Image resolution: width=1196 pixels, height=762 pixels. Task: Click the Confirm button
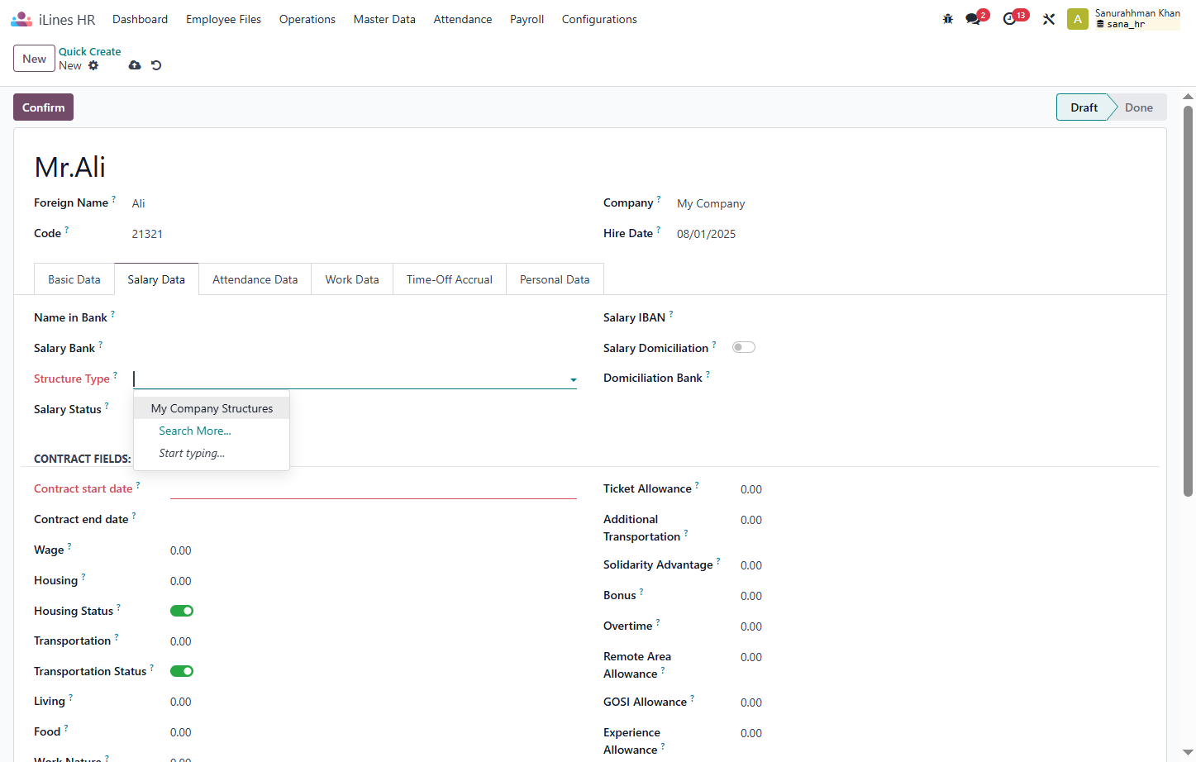coord(43,107)
